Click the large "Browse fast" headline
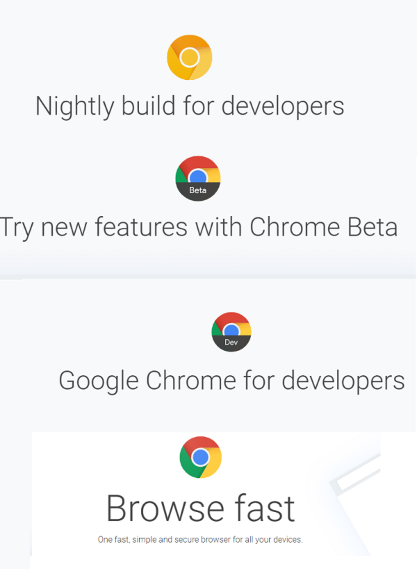 (x=201, y=509)
